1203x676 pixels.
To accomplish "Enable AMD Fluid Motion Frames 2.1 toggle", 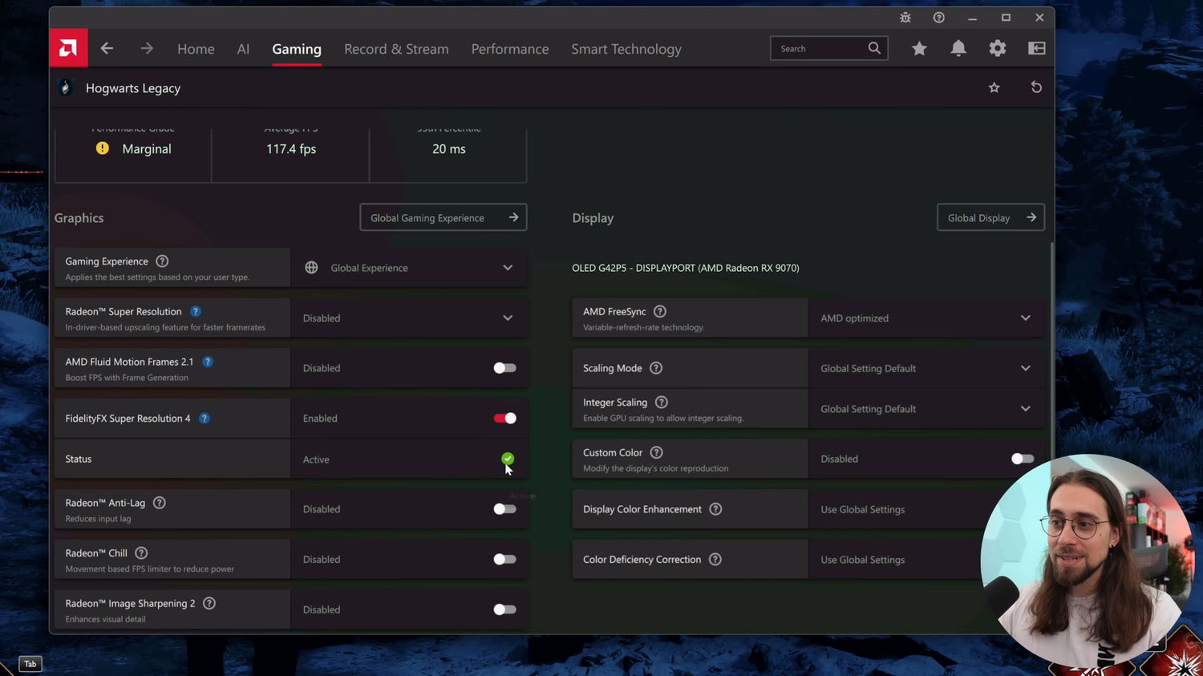I will click(504, 368).
